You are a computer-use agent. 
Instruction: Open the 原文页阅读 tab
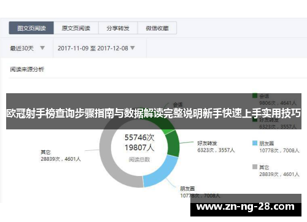click(76, 28)
